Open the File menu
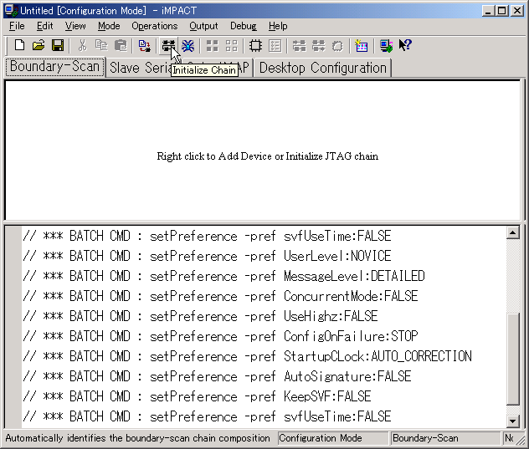The width and height of the screenshot is (529, 449). point(17,26)
